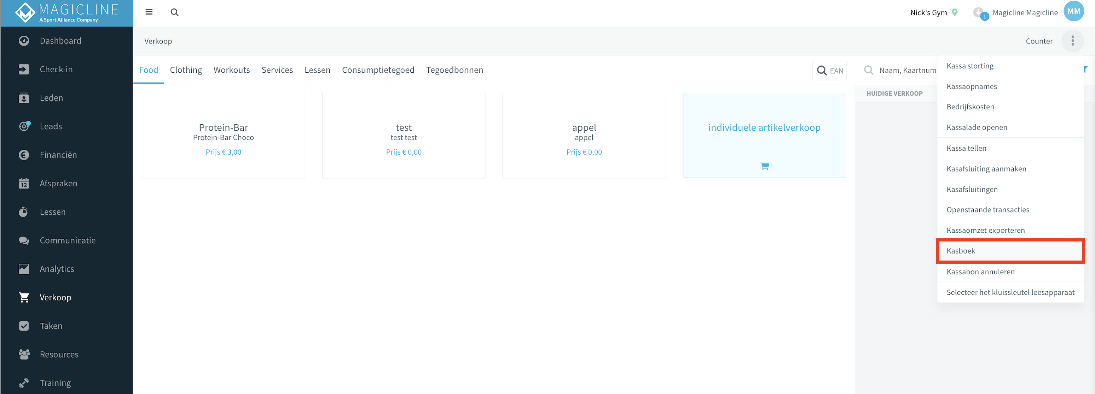
Task: Click the Training dumbbell icon
Action: pos(24,383)
